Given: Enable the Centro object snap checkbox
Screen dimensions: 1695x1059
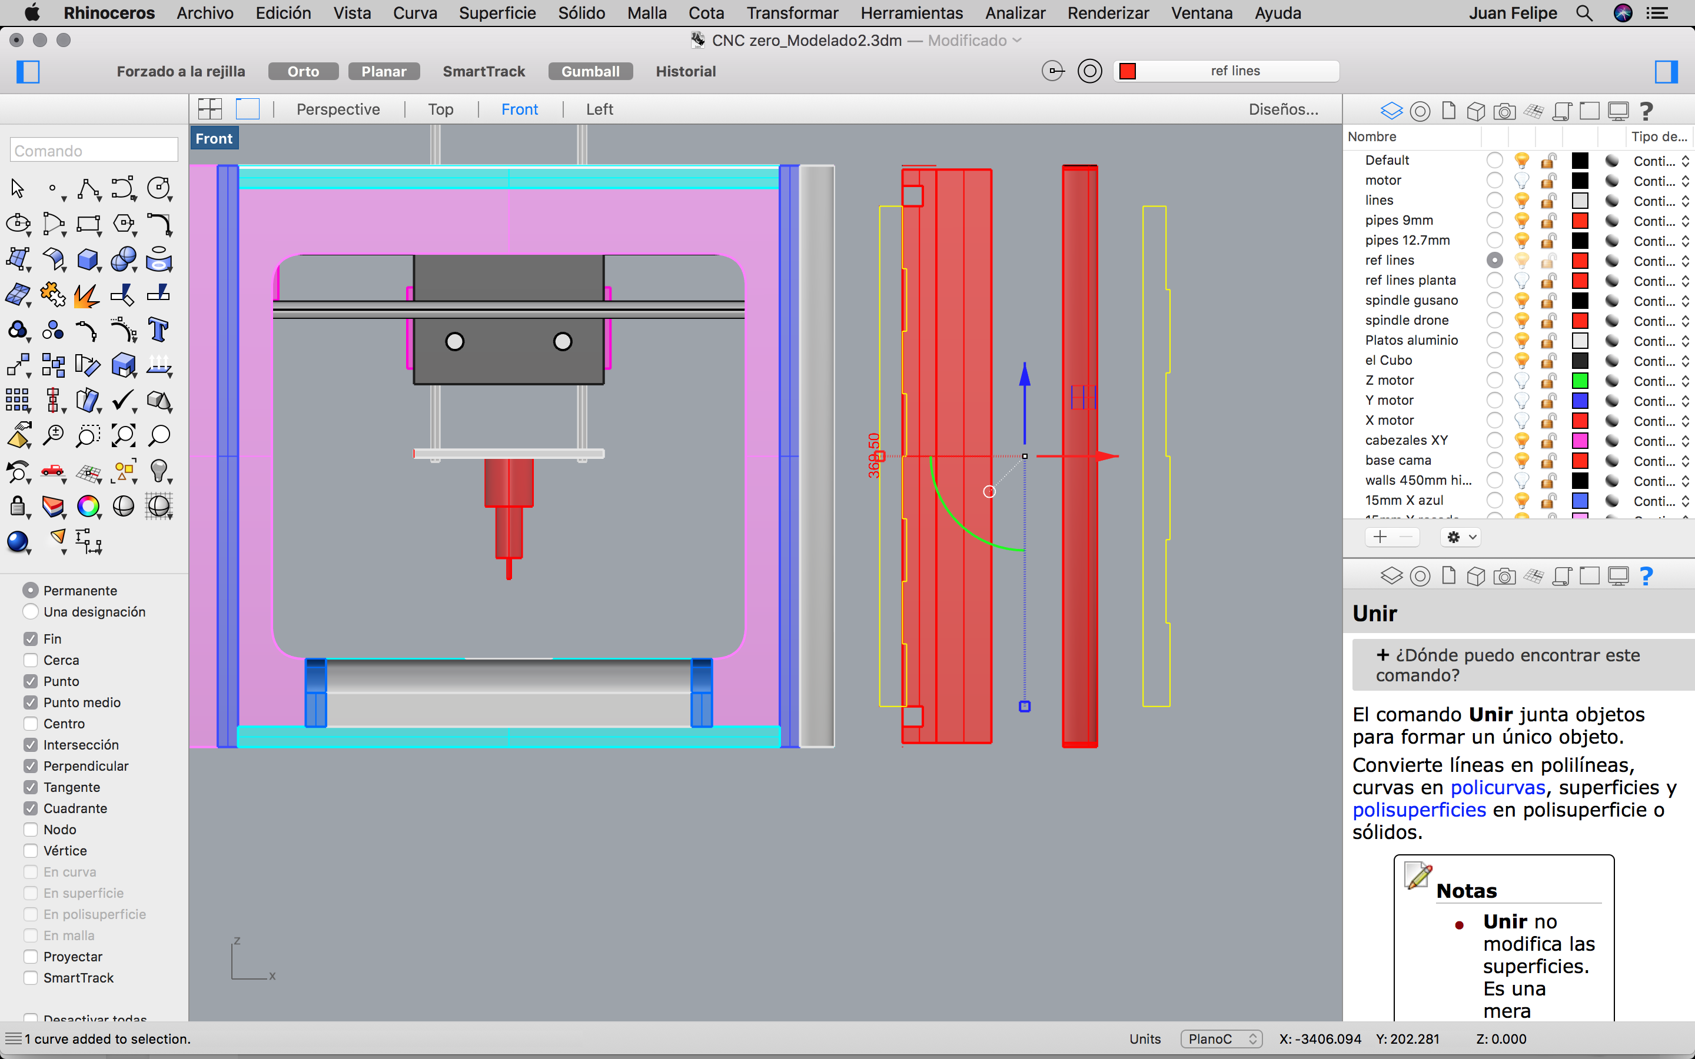Looking at the screenshot, I should pyautogui.click(x=31, y=724).
